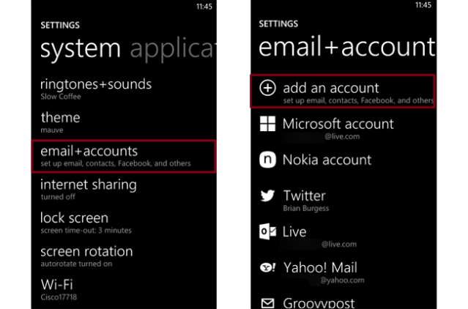
Task: Tap the @yahoo.com address text
Action: [342, 280]
